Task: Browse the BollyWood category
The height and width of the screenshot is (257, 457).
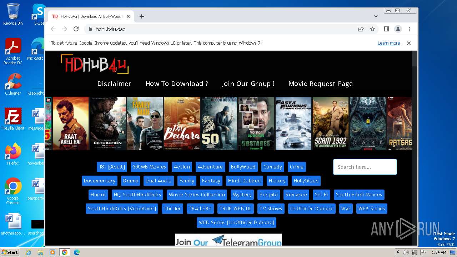Action: (243, 167)
